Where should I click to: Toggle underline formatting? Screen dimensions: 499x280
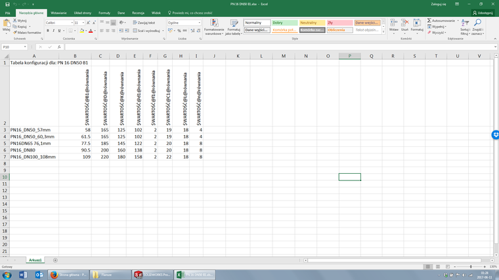click(59, 31)
